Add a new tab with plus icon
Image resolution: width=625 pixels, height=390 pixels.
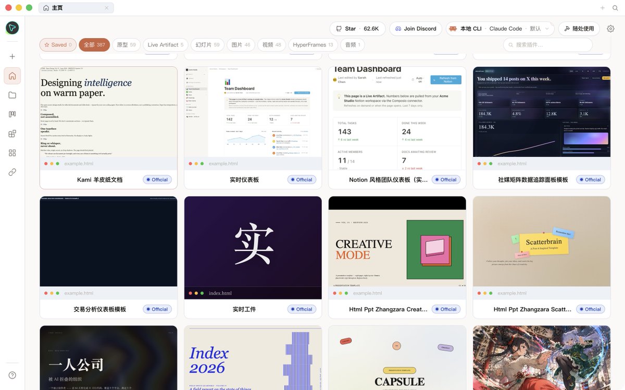(603, 8)
